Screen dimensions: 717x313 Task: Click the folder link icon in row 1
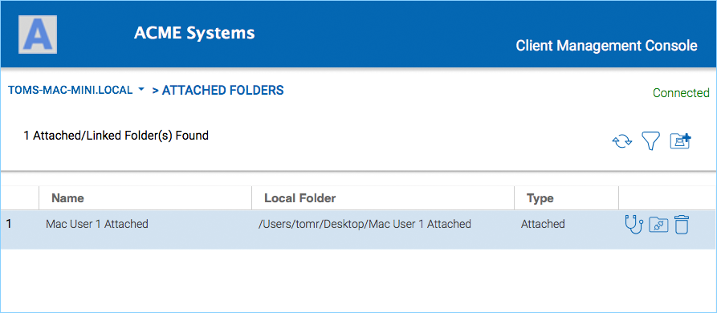pyautogui.click(x=658, y=225)
